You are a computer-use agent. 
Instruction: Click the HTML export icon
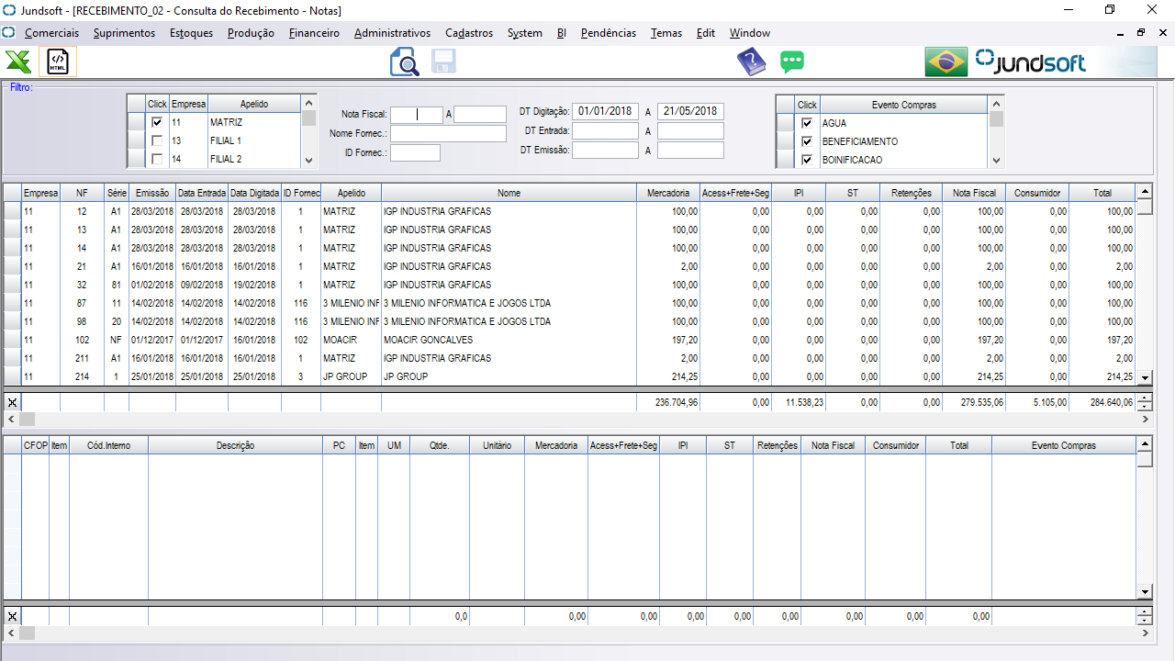[x=58, y=62]
